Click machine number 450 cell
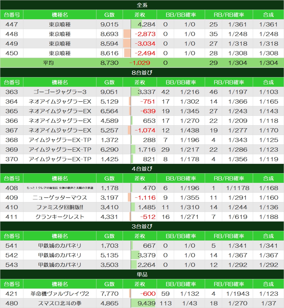The height and width of the screenshot is (308, 284). (12, 53)
